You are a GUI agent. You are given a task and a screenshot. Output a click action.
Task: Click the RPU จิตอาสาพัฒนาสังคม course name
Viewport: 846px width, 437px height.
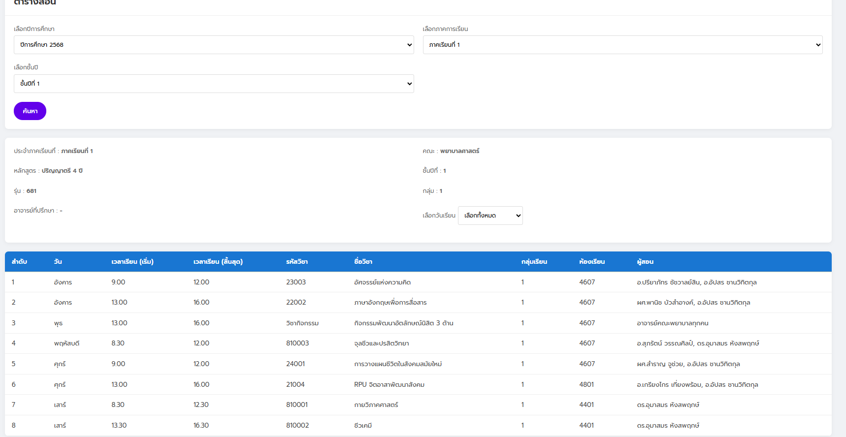pos(389,385)
